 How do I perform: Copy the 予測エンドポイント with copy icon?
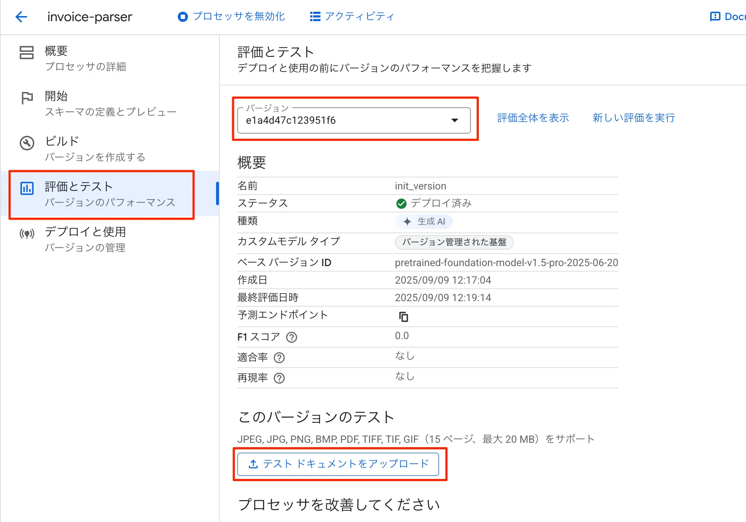403,316
